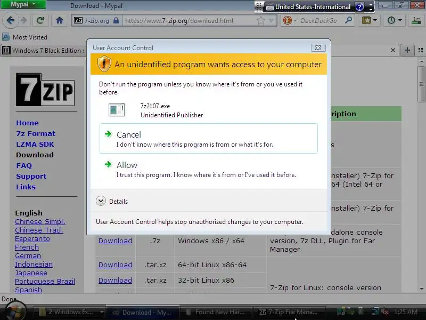Screen dimensions: 426x320
Task: Bookmark this page with the star icon
Action: (261, 21)
